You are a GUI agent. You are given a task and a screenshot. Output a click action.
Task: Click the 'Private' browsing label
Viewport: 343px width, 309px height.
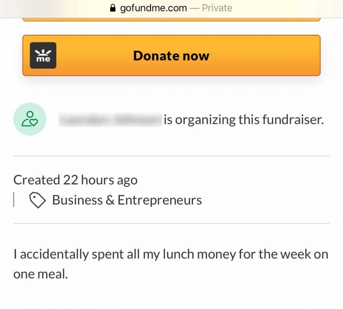tap(217, 8)
